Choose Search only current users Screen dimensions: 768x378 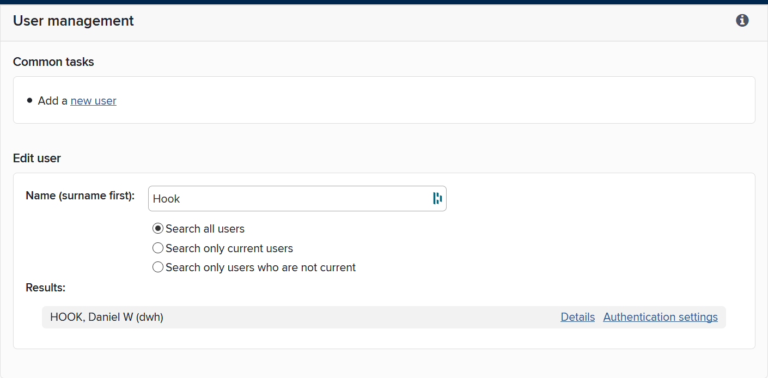click(158, 248)
